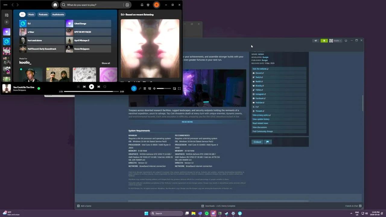The image size is (386, 217).
Task: Go forward in Spotify navigation
Action: tap(17, 5)
